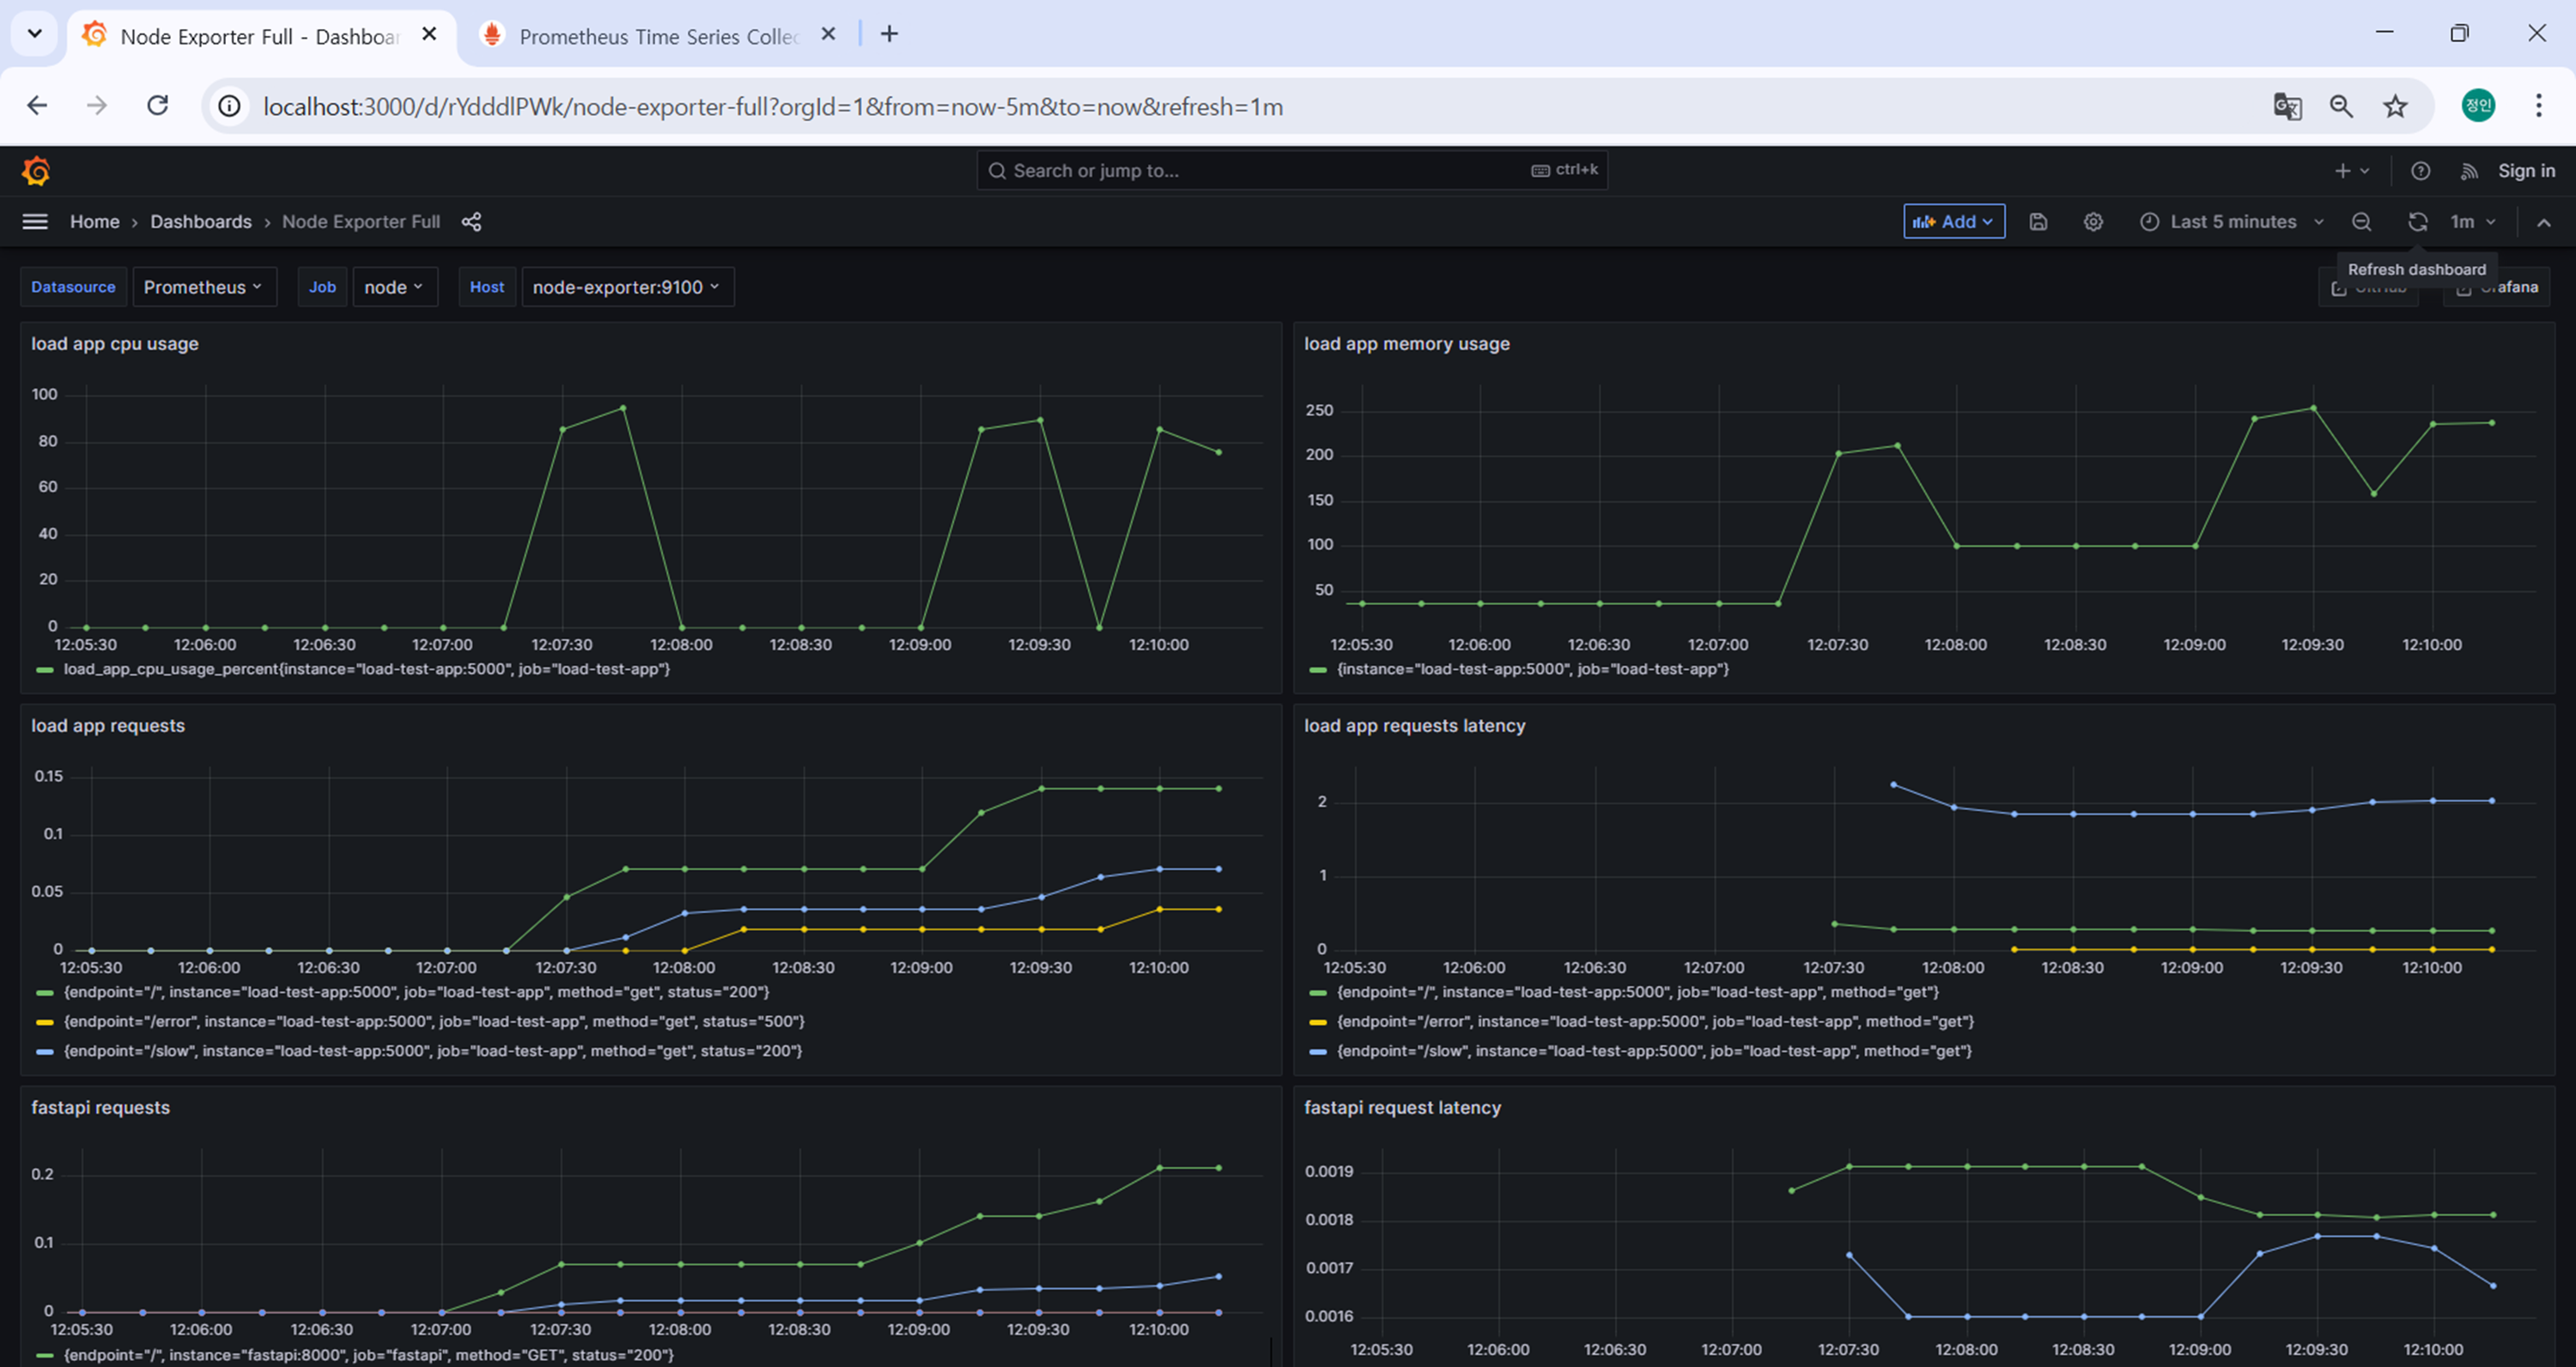This screenshot has width=2576, height=1367.
Task: Open the hamburger navigation menu
Action: coord(35,222)
